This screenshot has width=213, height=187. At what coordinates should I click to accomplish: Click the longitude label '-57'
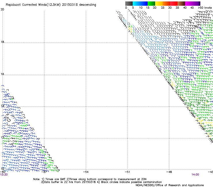coord(44,172)
